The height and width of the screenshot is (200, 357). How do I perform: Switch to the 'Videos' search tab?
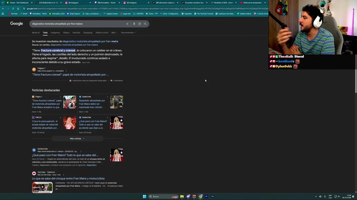point(66,33)
